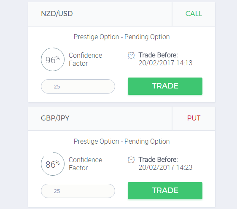Click TRADE button for NZD/USD signal

(165, 86)
